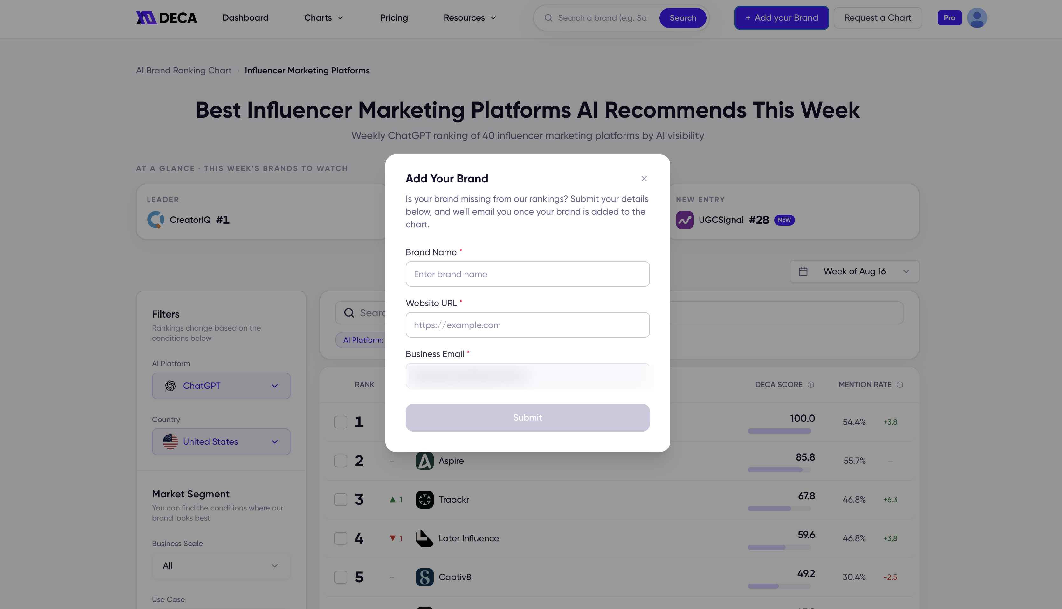The height and width of the screenshot is (609, 1062).
Task: Click the AI Brand Ranking Chart breadcrumb
Action: 183,70
